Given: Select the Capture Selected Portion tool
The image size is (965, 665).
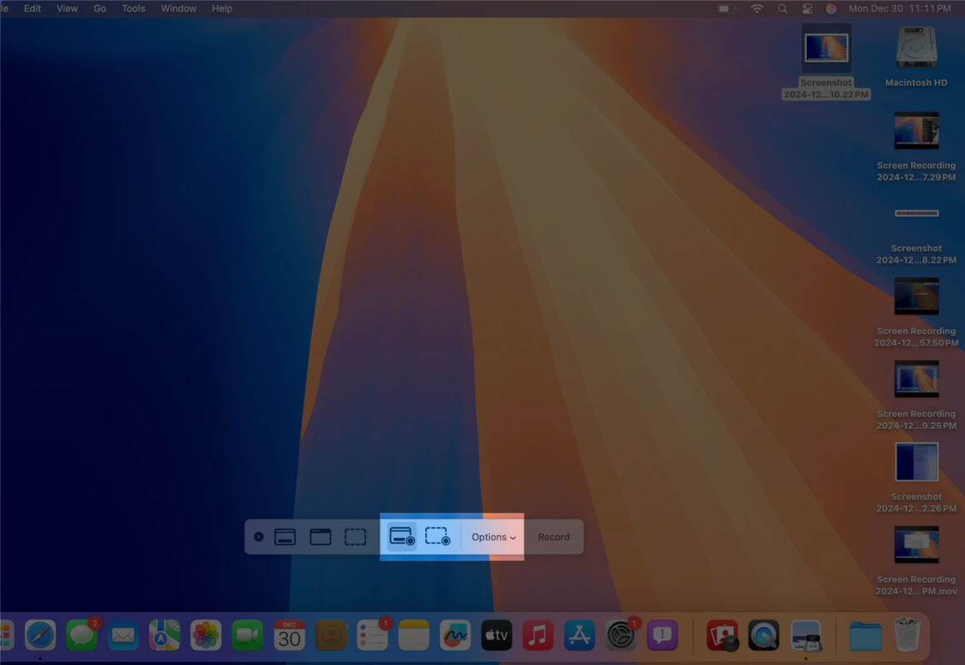Looking at the screenshot, I should pos(354,537).
